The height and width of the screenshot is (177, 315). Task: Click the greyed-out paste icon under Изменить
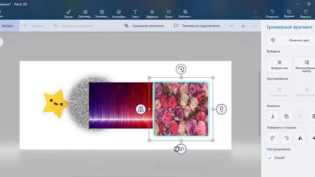[300, 117]
